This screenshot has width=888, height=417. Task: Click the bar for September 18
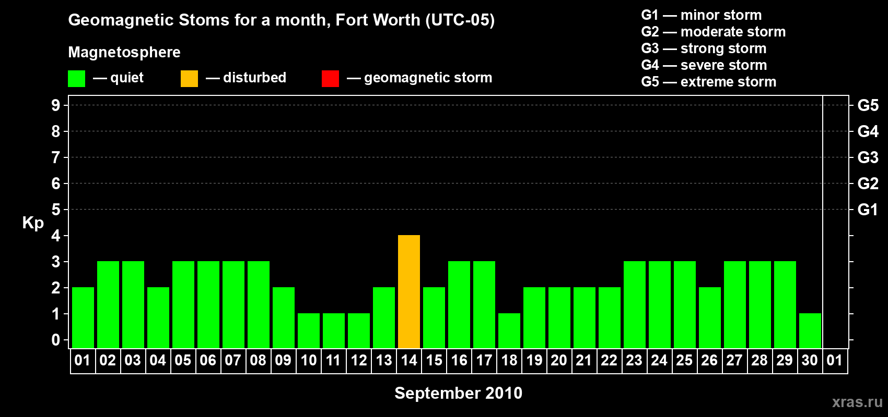point(509,330)
